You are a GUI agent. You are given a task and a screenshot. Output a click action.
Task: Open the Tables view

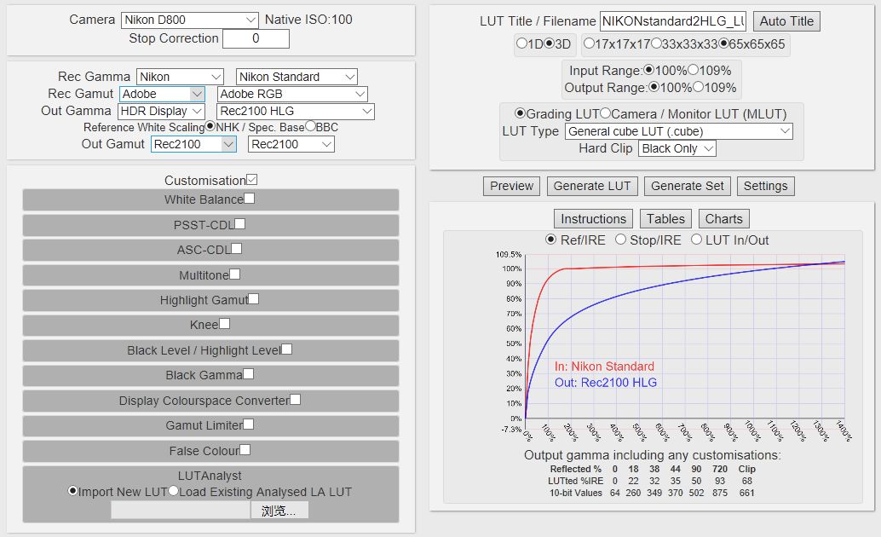(665, 219)
